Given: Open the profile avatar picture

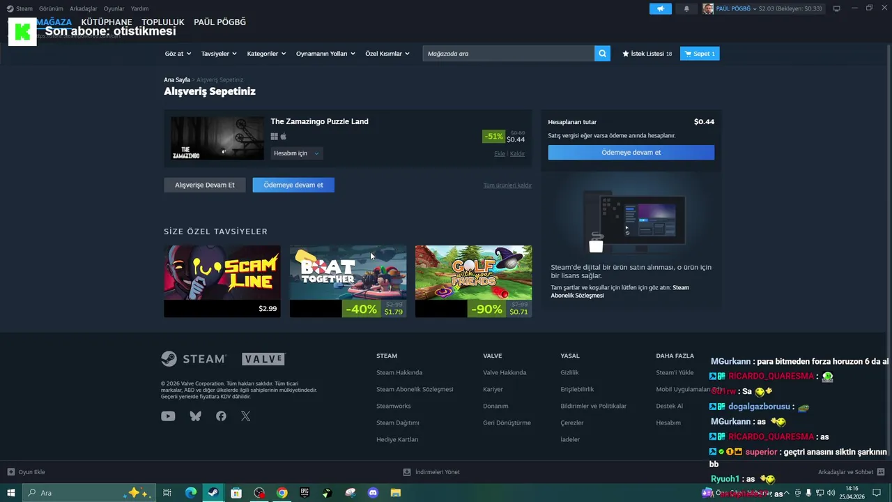Looking at the screenshot, I should click(x=708, y=8).
